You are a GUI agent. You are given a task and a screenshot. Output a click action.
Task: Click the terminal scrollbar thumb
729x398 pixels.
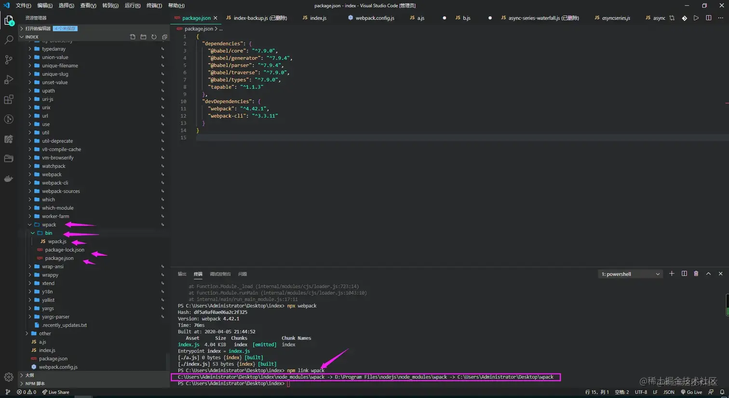coord(727,305)
